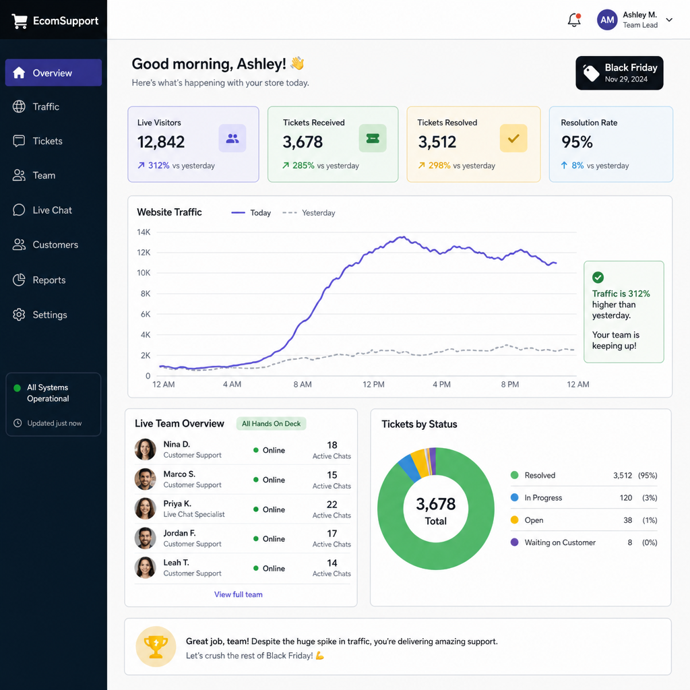Click Priya K.'s 22 Active Chats

coord(332,509)
